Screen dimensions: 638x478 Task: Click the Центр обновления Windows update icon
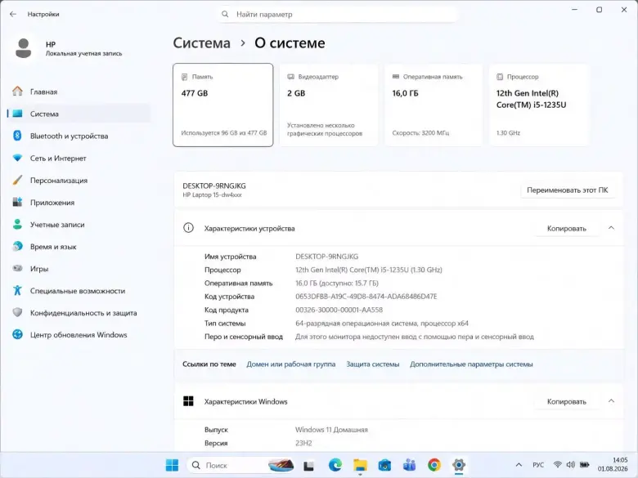[x=17, y=334]
